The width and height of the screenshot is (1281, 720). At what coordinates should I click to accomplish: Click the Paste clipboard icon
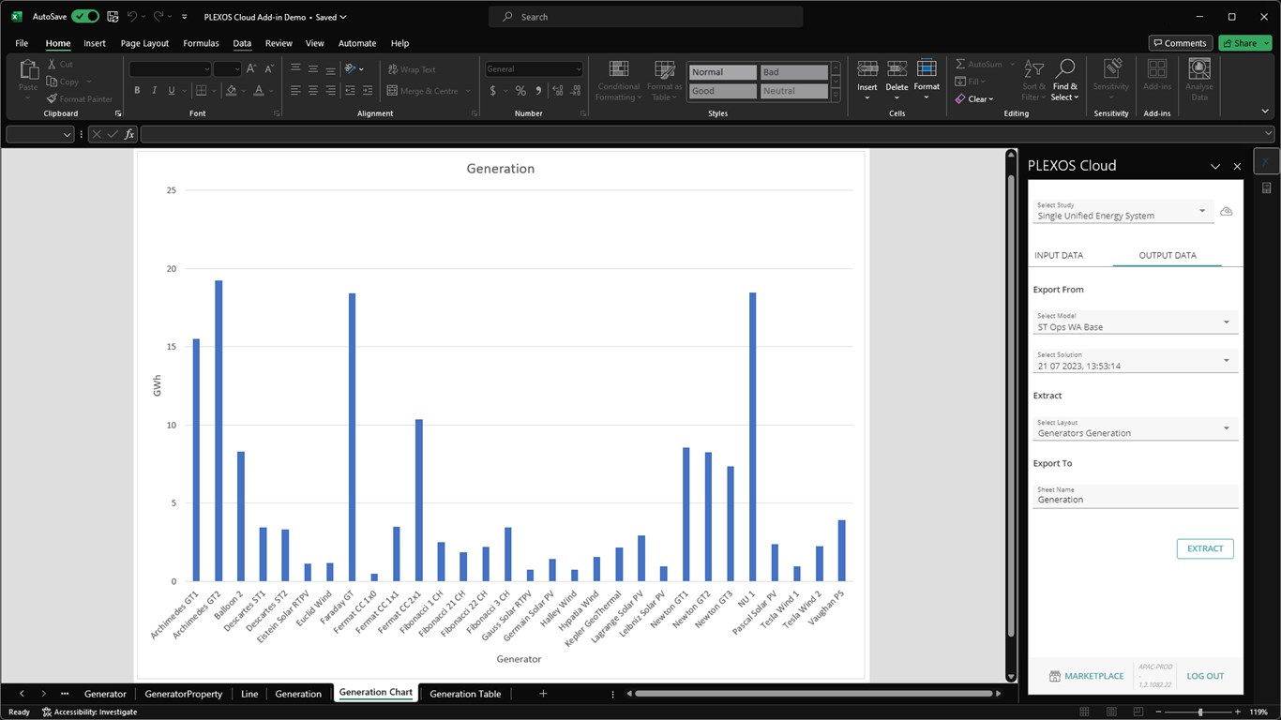tap(29, 69)
